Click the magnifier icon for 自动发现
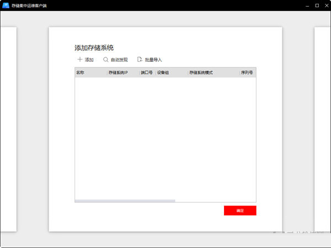Viewport: 331px width, 248px height. [x=105, y=60]
